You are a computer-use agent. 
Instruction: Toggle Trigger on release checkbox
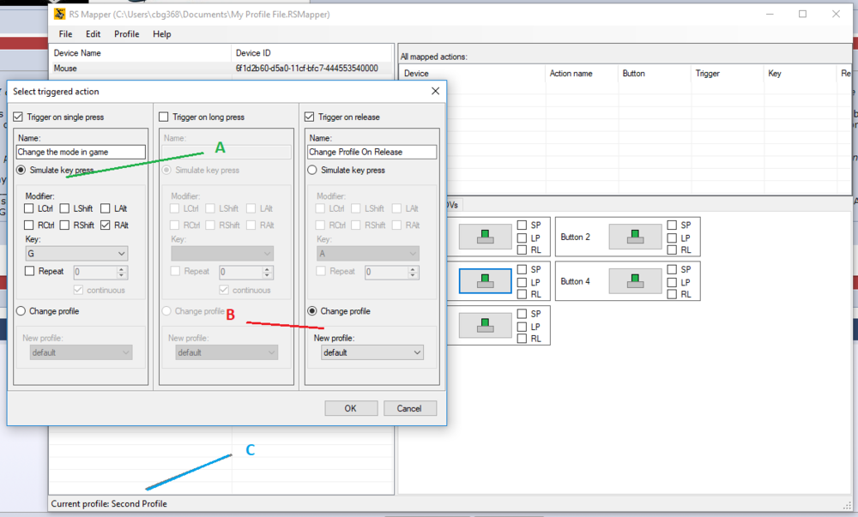[309, 117]
